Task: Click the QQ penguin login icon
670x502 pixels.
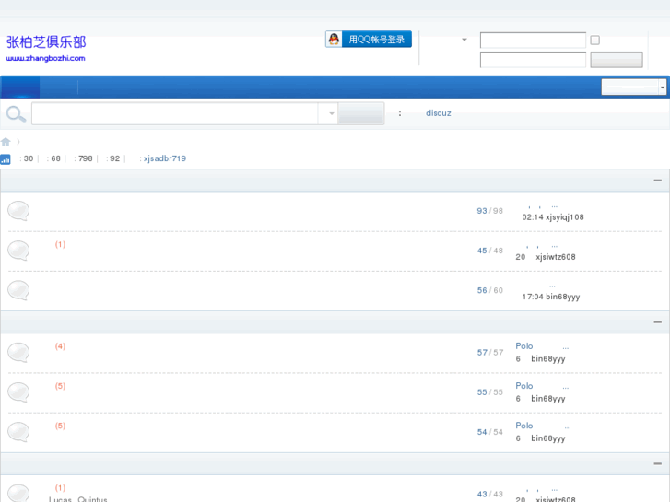Action: click(334, 40)
